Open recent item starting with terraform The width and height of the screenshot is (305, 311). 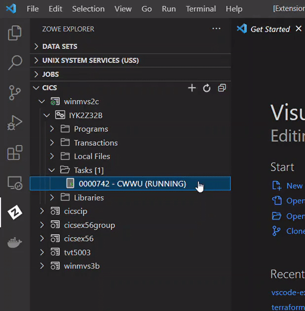288,307
